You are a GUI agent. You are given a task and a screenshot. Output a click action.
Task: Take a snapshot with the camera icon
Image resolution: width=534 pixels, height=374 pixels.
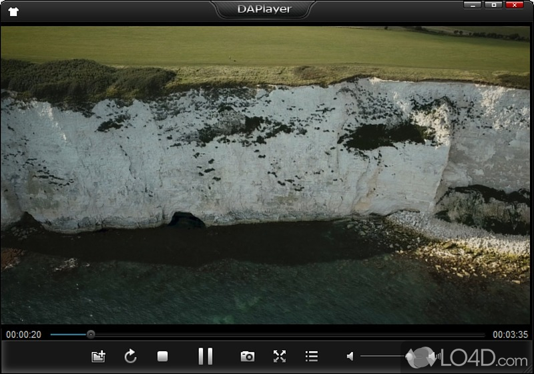(x=248, y=357)
